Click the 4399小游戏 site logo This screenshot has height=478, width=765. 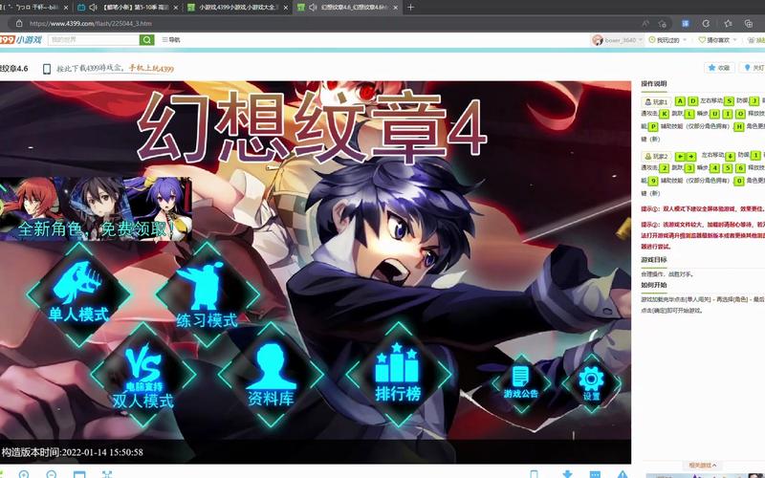coord(21,40)
